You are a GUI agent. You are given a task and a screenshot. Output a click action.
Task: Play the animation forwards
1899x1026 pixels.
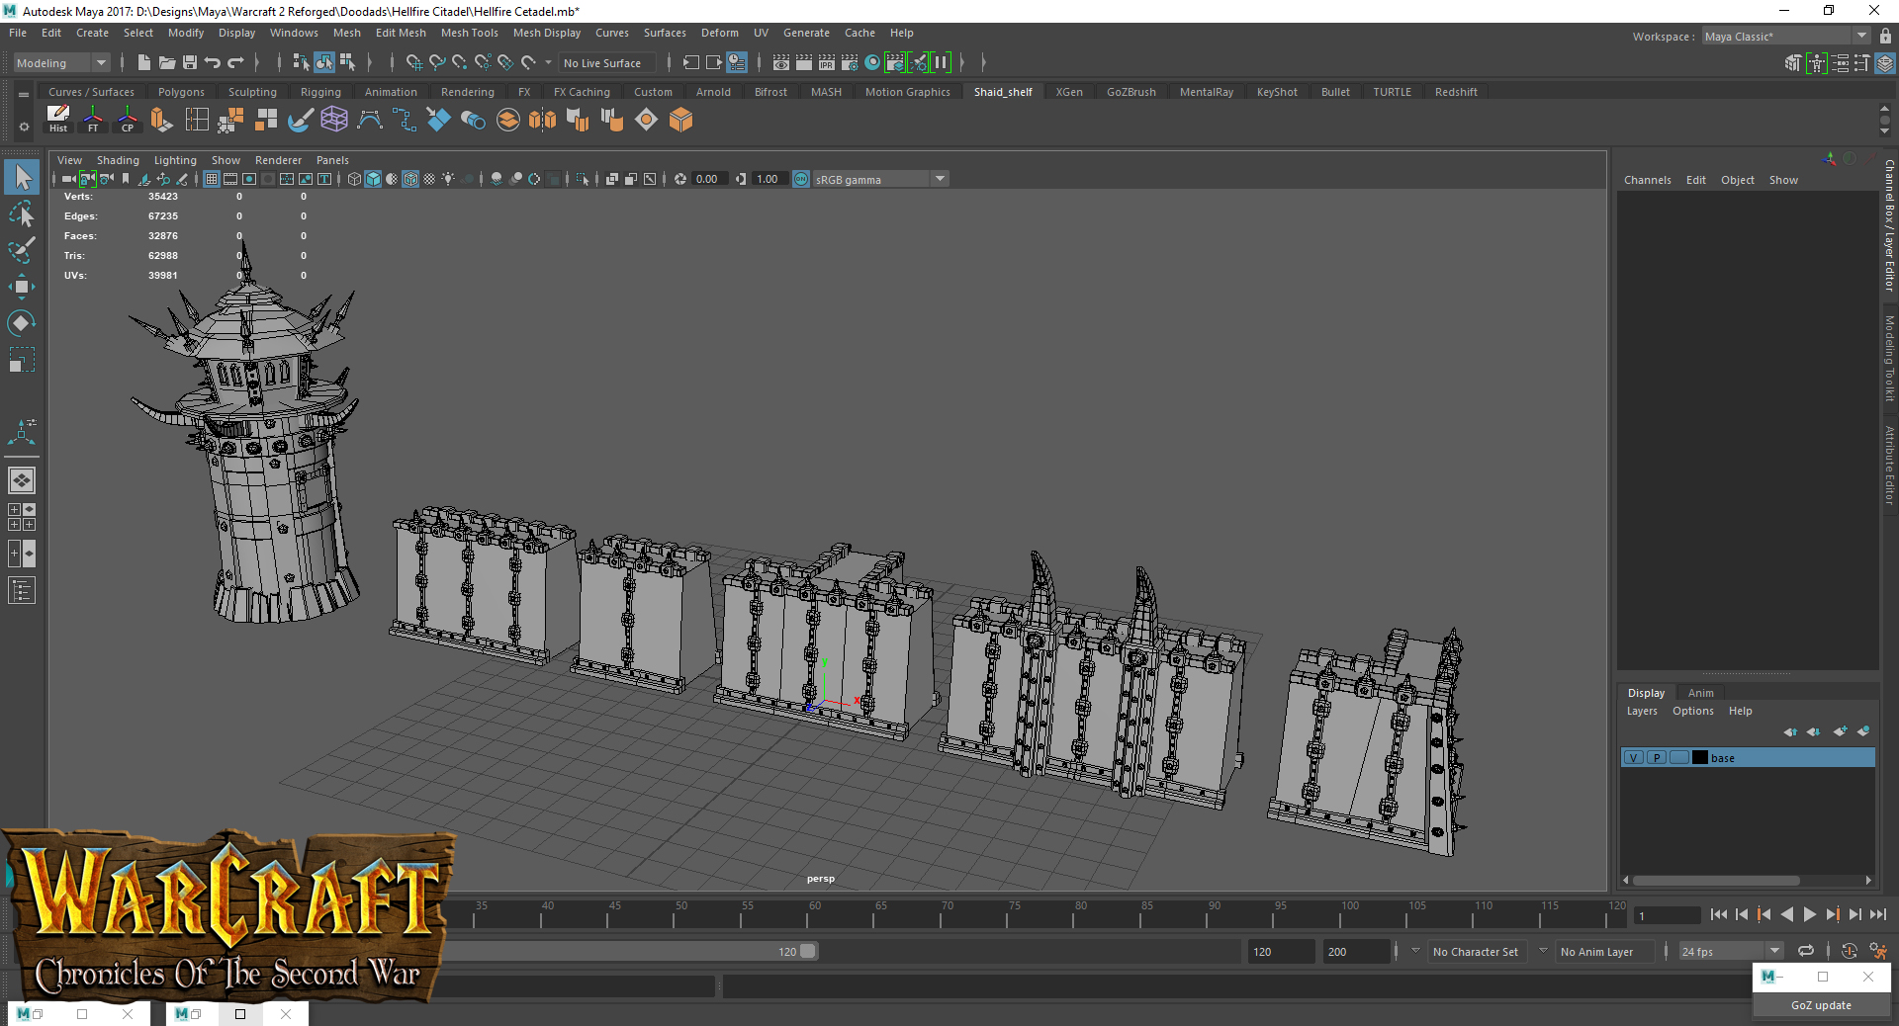tap(1810, 914)
